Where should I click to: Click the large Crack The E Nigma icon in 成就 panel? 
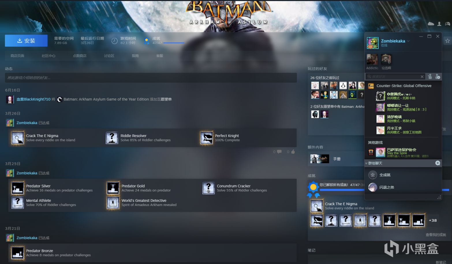[316, 206]
